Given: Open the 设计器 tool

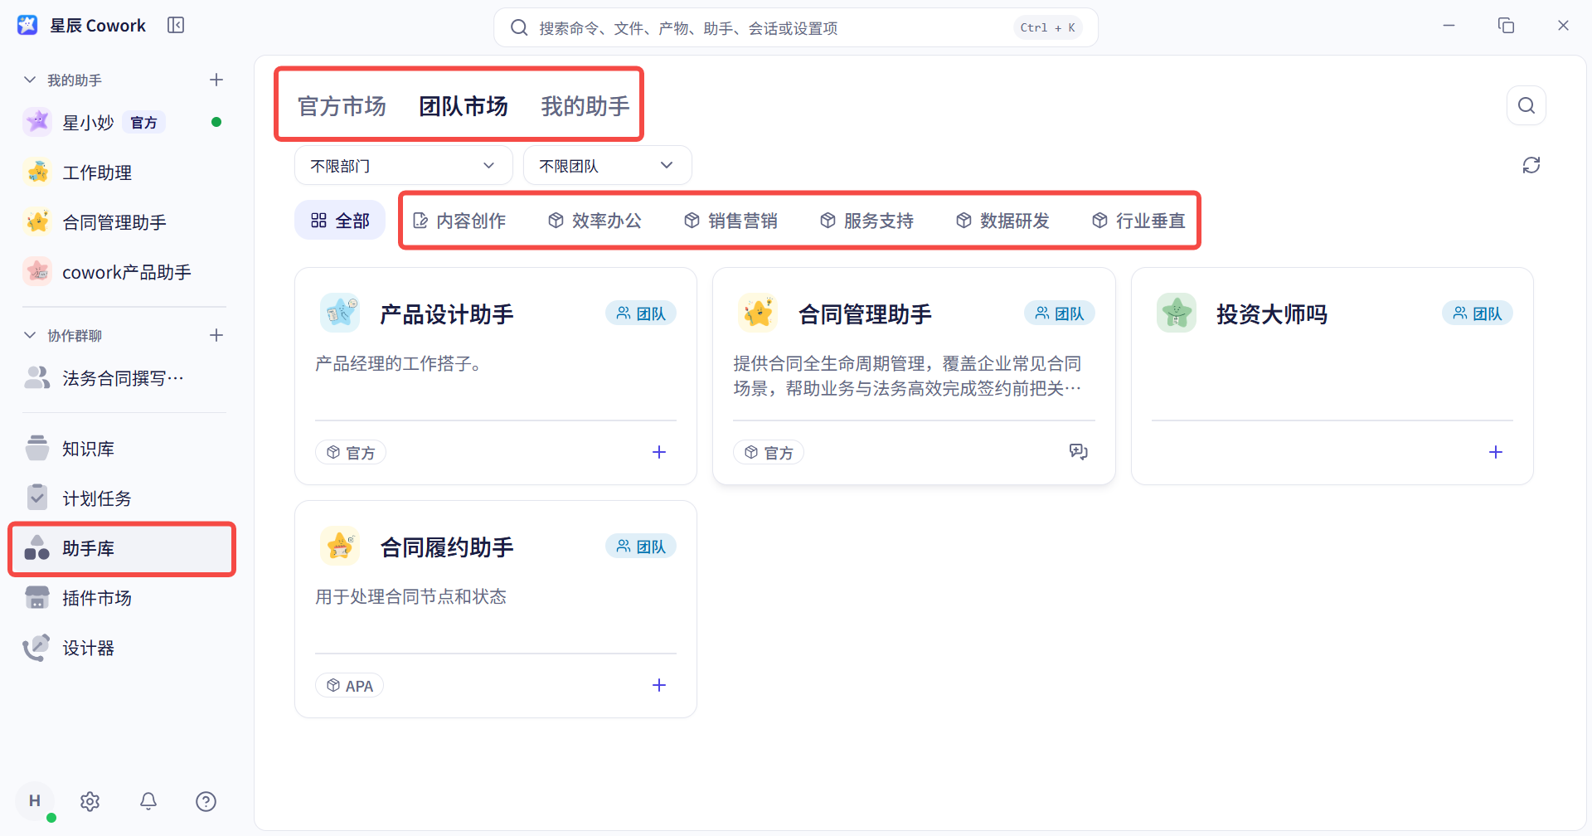Looking at the screenshot, I should click(123, 648).
